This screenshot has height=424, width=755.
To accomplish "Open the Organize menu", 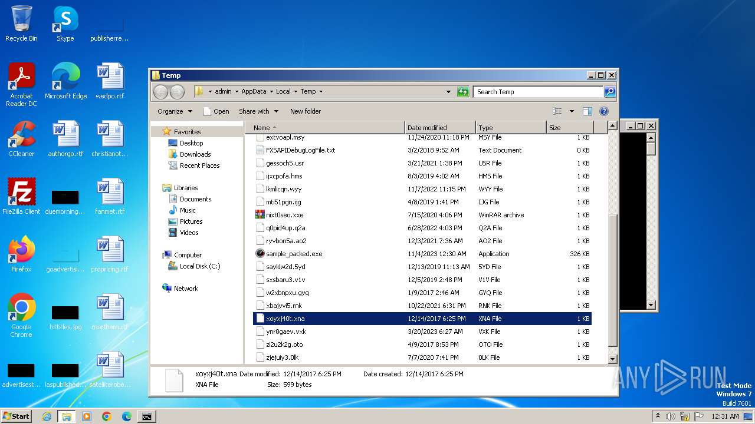I will pos(175,111).
